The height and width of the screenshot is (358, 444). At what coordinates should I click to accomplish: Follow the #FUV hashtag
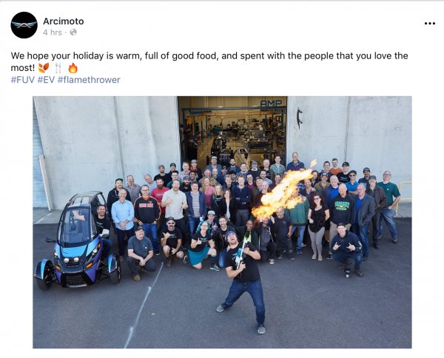[23, 80]
